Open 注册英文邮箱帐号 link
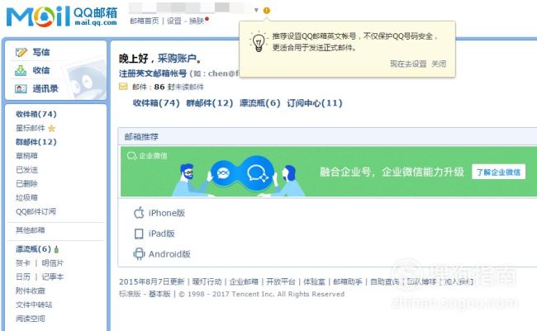Viewport: 537px width, 331px height. (153, 73)
